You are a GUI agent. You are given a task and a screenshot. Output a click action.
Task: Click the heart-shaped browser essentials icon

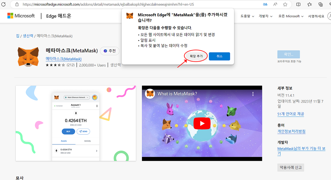330,4
